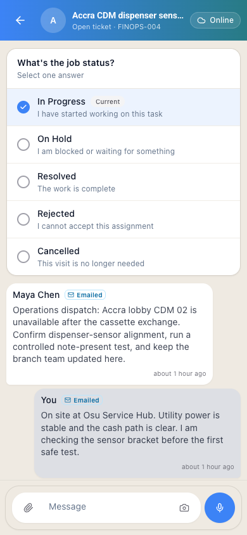
Task: Click the cloud icon in Online badge
Action: click(x=201, y=20)
